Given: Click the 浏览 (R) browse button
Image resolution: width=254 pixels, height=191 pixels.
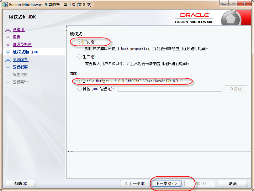Looking at the screenshot, I should click(x=236, y=89).
